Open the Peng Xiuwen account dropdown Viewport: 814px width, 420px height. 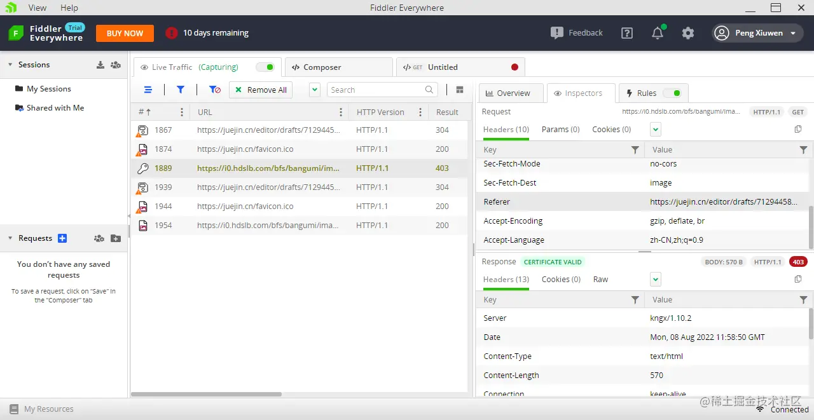[757, 33]
